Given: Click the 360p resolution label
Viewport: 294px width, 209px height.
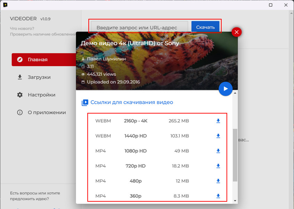Looking at the screenshot, I should (136, 196).
